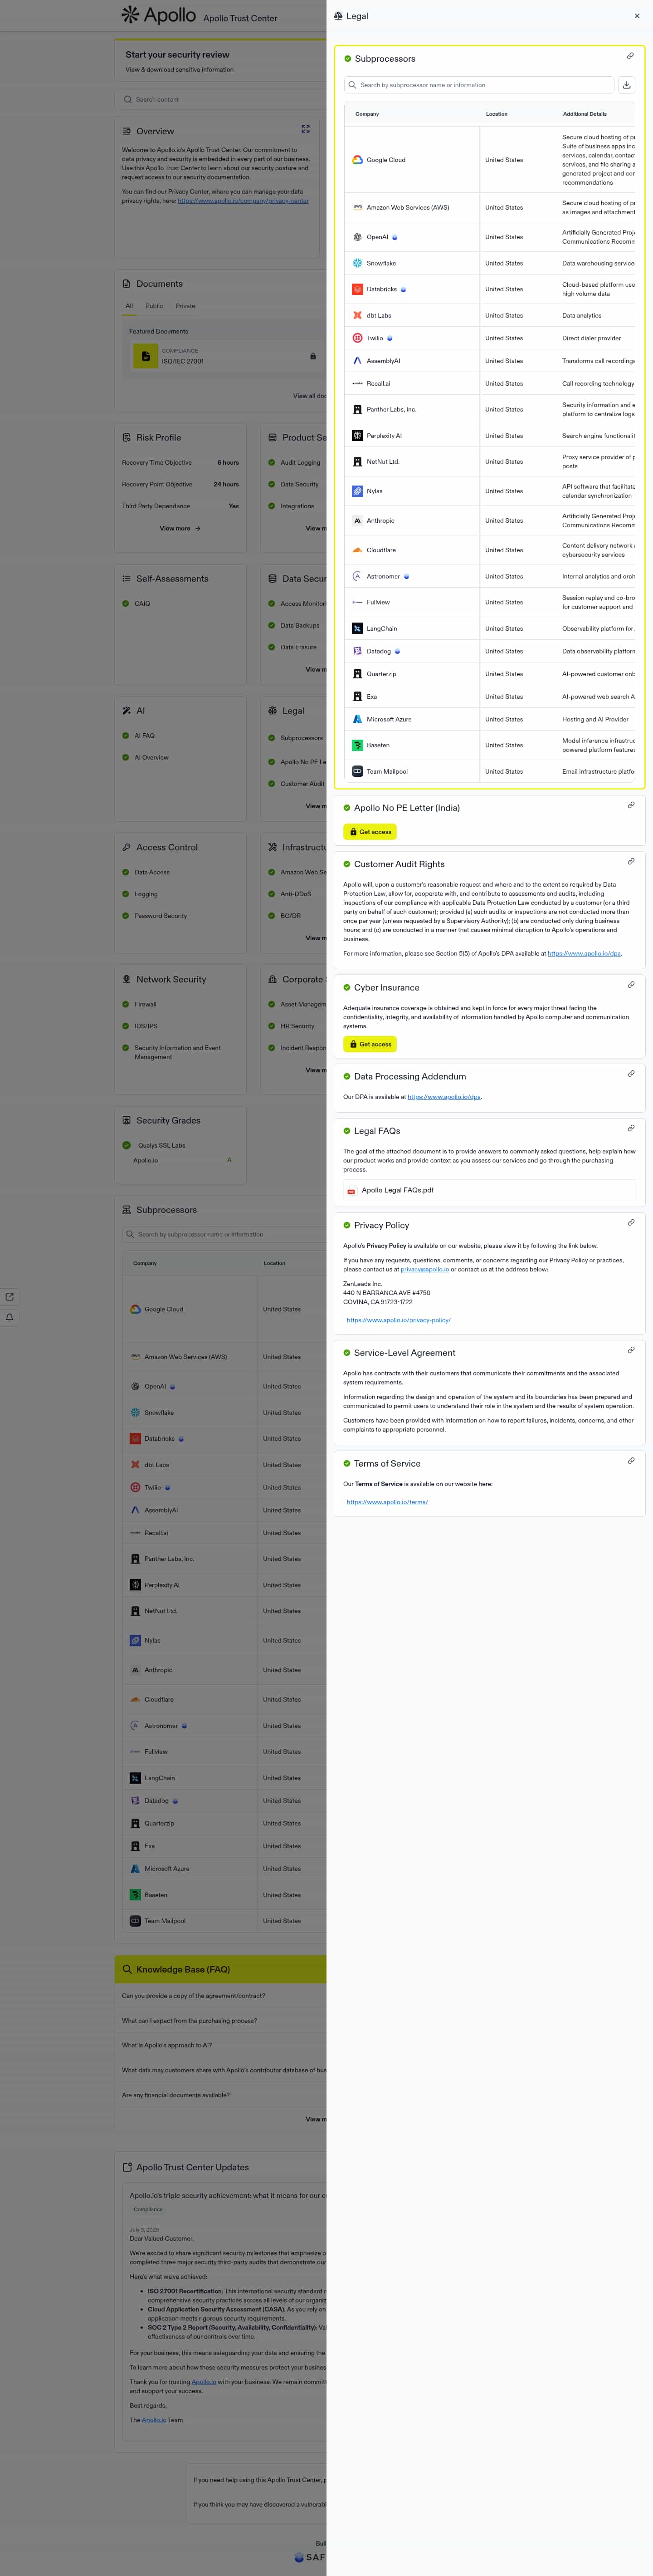653x2576 pixels.
Task: Copy link for Legal FAQs card
Action: (631, 1128)
